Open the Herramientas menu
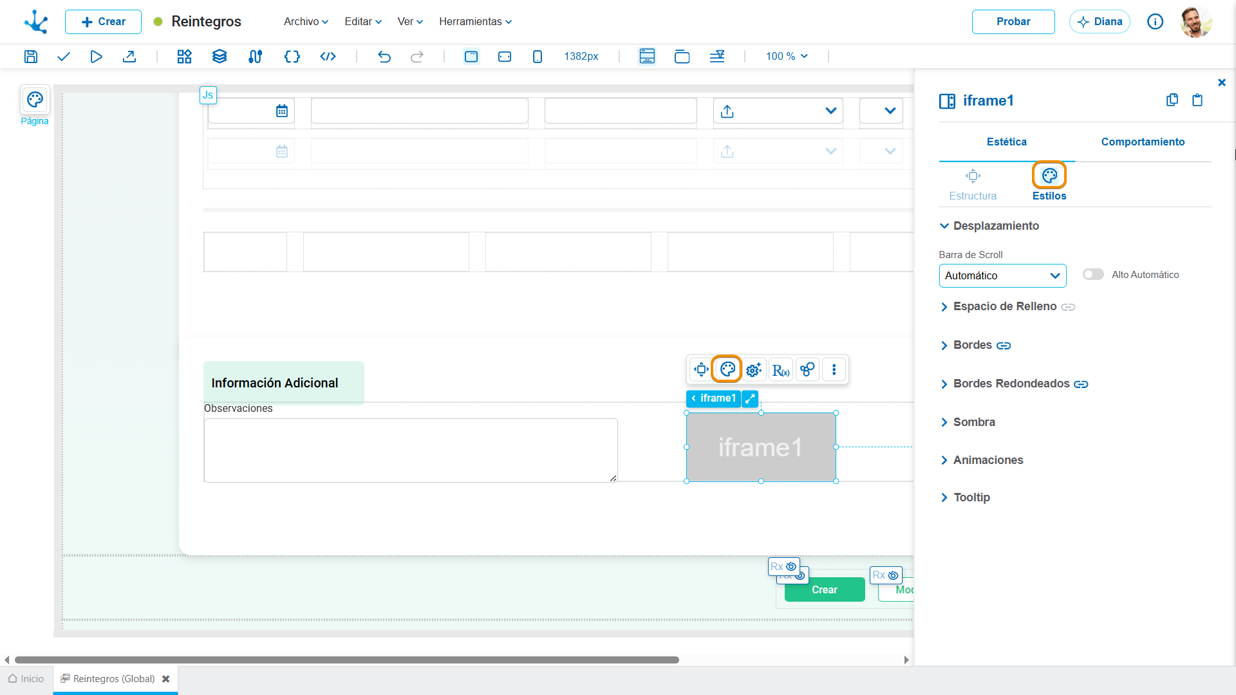 (x=475, y=22)
